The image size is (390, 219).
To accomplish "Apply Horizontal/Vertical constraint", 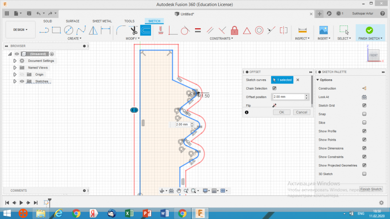I will coord(160,30).
